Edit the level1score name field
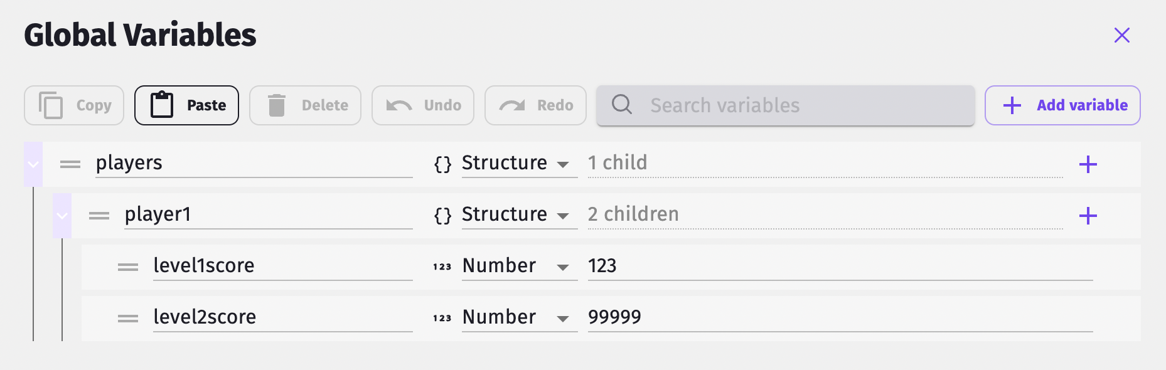Screen dimensions: 1166x370 [282, 266]
